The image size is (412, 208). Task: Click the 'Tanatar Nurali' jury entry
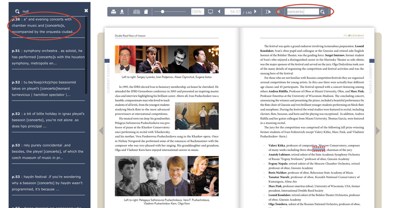314,179
